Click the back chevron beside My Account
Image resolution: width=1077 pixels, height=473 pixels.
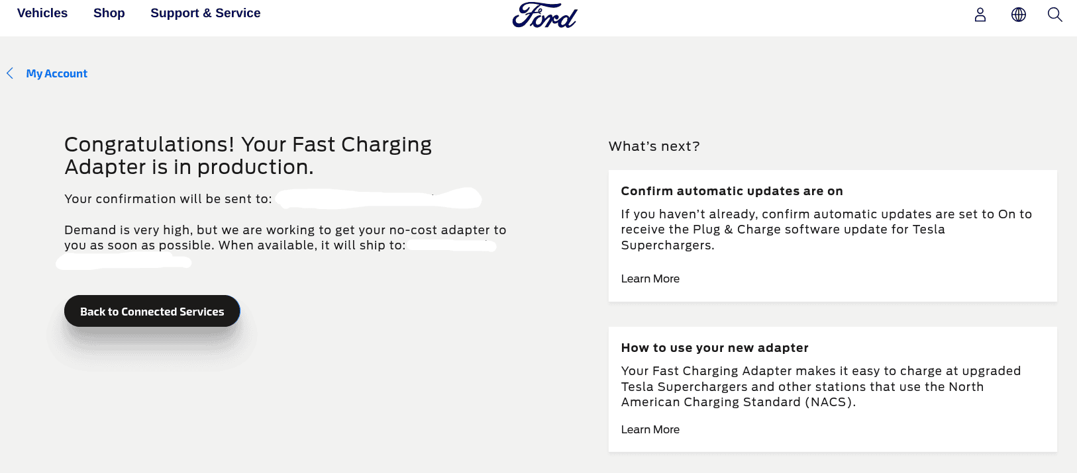pos(10,73)
